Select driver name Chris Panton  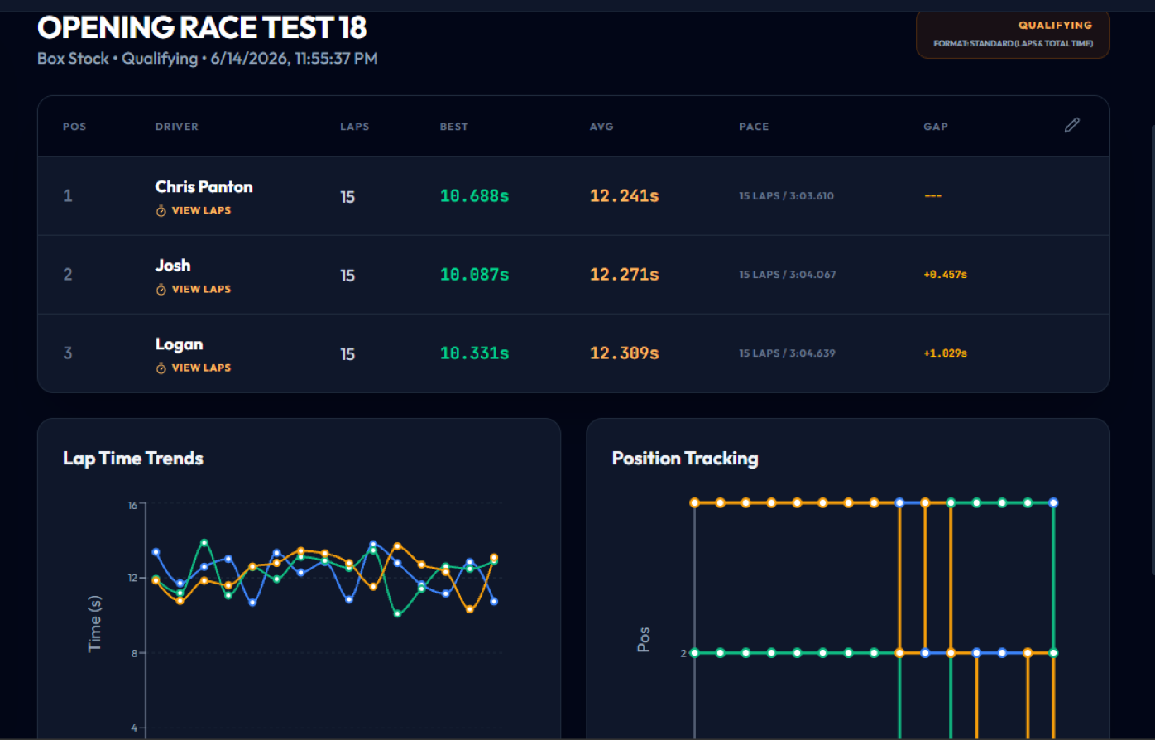pos(204,186)
